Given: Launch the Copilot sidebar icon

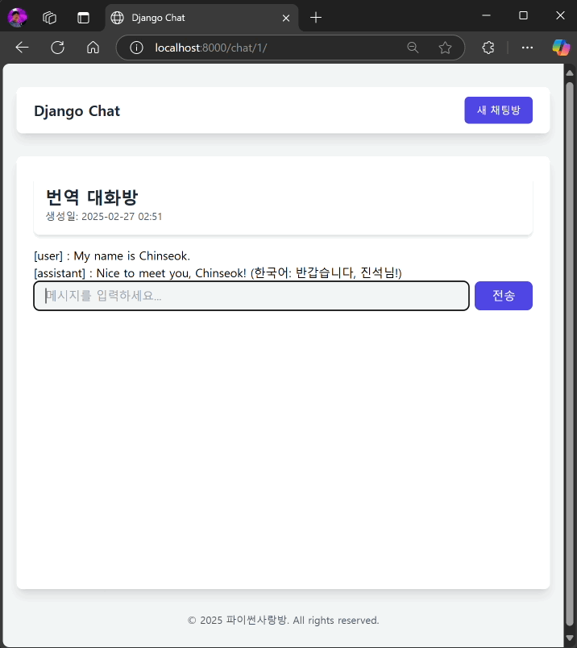Looking at the screenshot, I should (560, 48).
